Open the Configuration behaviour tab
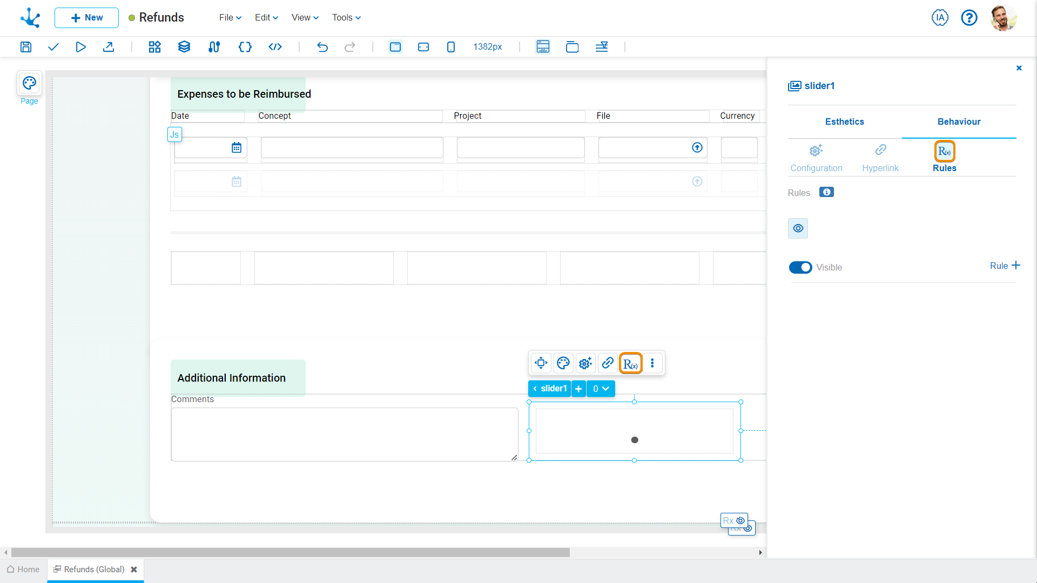 pos(816,158)
